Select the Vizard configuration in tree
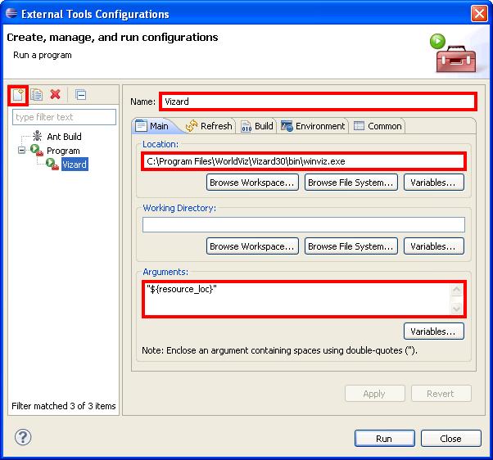Image resolution: width=493 pixels, height=460 pixels. pyautogui.click(x=75, y=165)
